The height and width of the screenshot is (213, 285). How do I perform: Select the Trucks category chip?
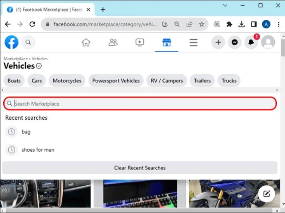coord(229,80)
